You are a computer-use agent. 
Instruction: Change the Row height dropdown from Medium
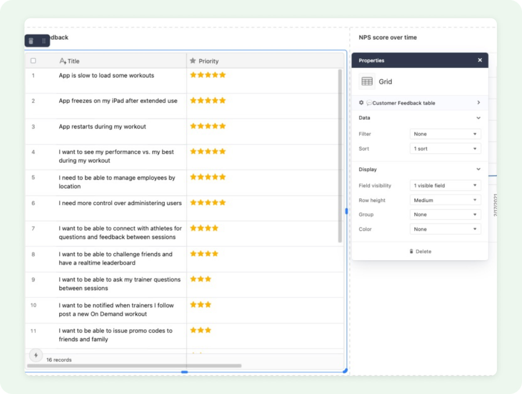(445, 200)
